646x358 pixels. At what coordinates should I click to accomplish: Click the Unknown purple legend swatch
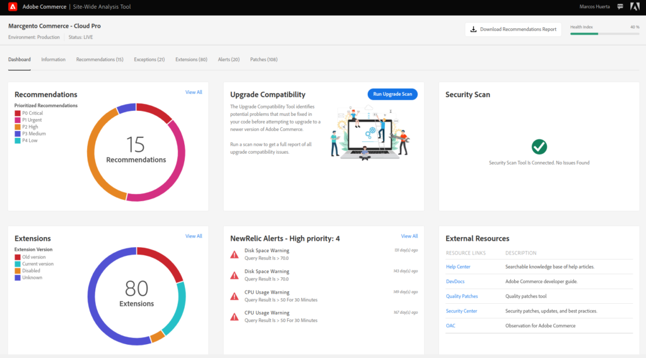point(18,278)
